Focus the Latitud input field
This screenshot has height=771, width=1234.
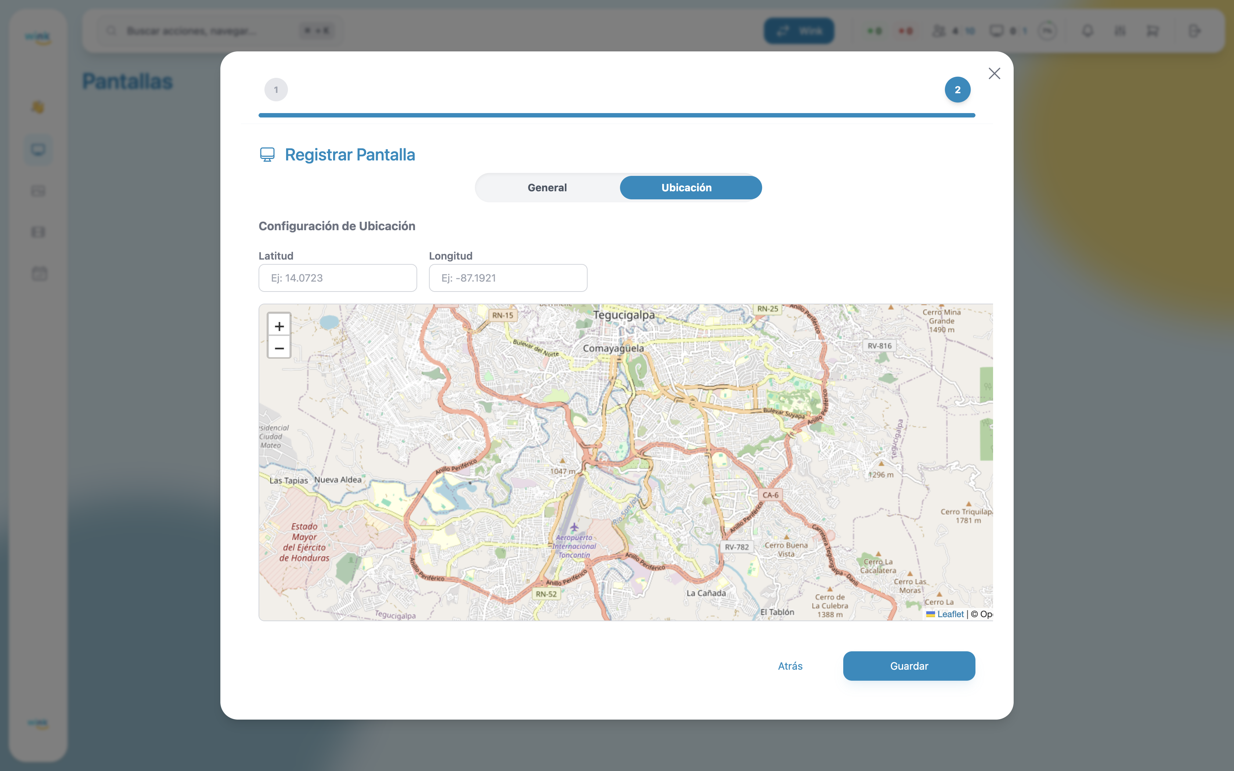338,278
